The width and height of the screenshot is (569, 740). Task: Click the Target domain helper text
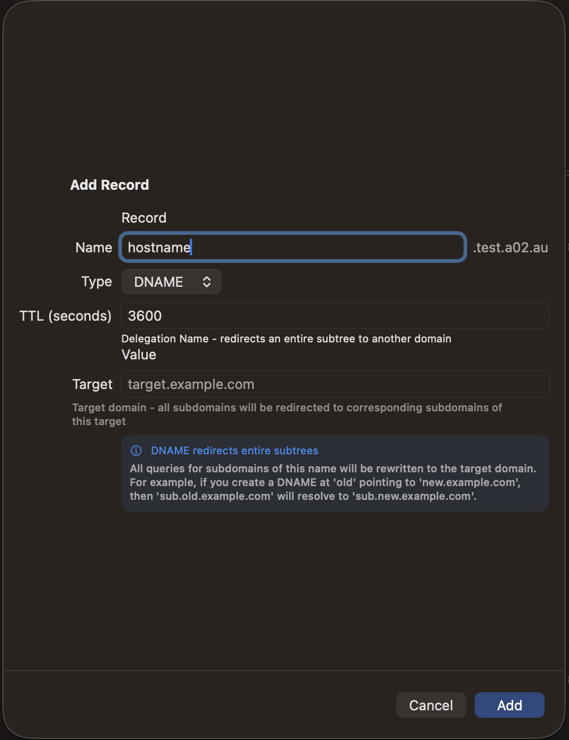point(287,414)
